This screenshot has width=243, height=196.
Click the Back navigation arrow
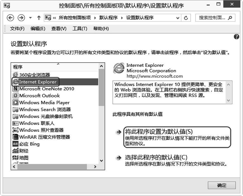(x=10, y=18)
